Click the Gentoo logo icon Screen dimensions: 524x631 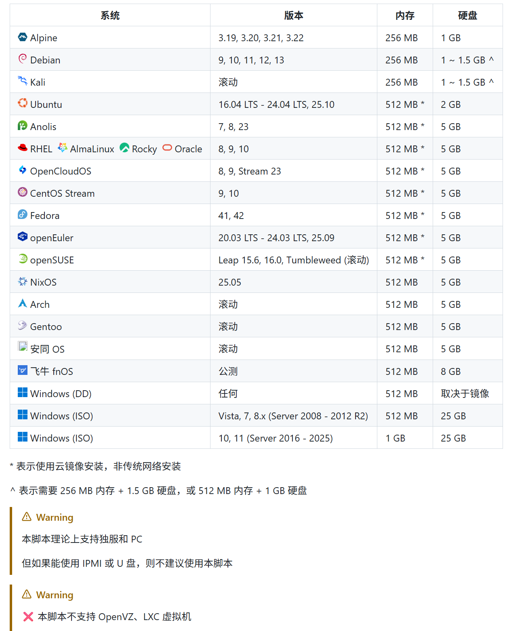point(23,326)
